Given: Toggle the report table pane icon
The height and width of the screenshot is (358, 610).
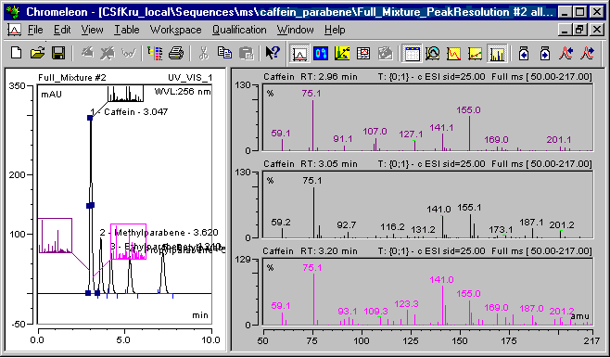Looking at the screenshot, I should [412, 53].
